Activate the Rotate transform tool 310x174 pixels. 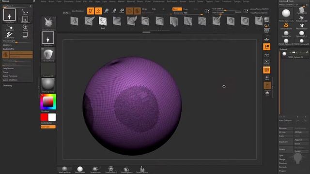pos(122,11)
